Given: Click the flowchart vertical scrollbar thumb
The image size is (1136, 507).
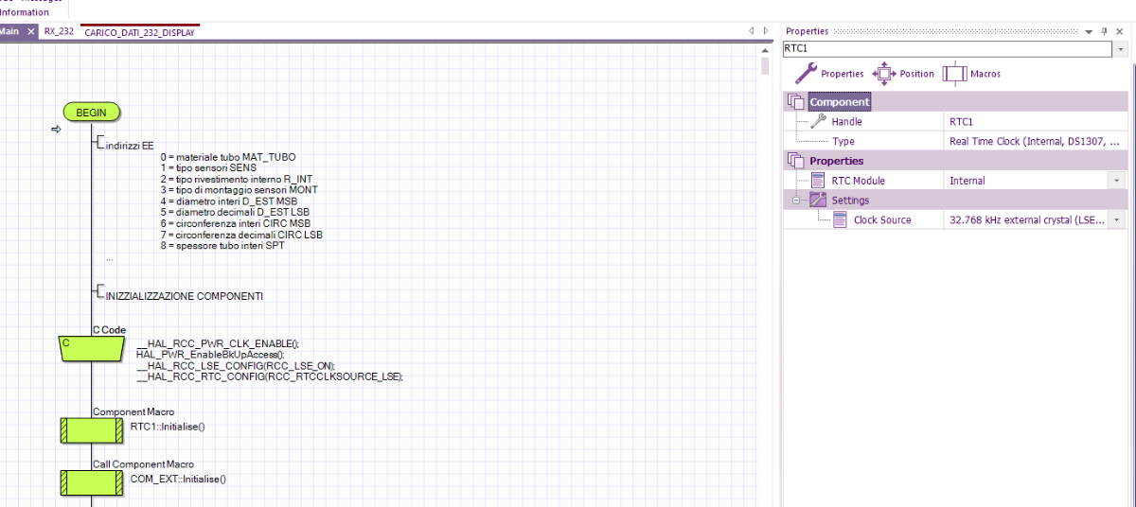Looking at the screenshot, I should point(765,66).
